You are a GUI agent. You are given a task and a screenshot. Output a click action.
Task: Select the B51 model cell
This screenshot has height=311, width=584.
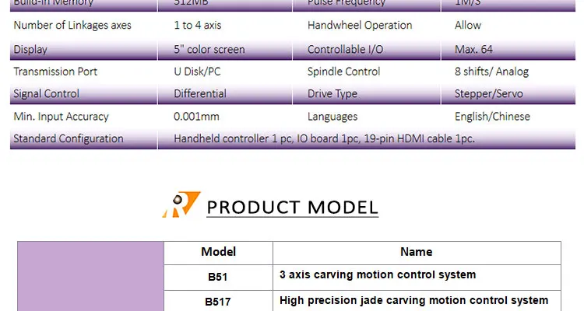tap(218, 277)
